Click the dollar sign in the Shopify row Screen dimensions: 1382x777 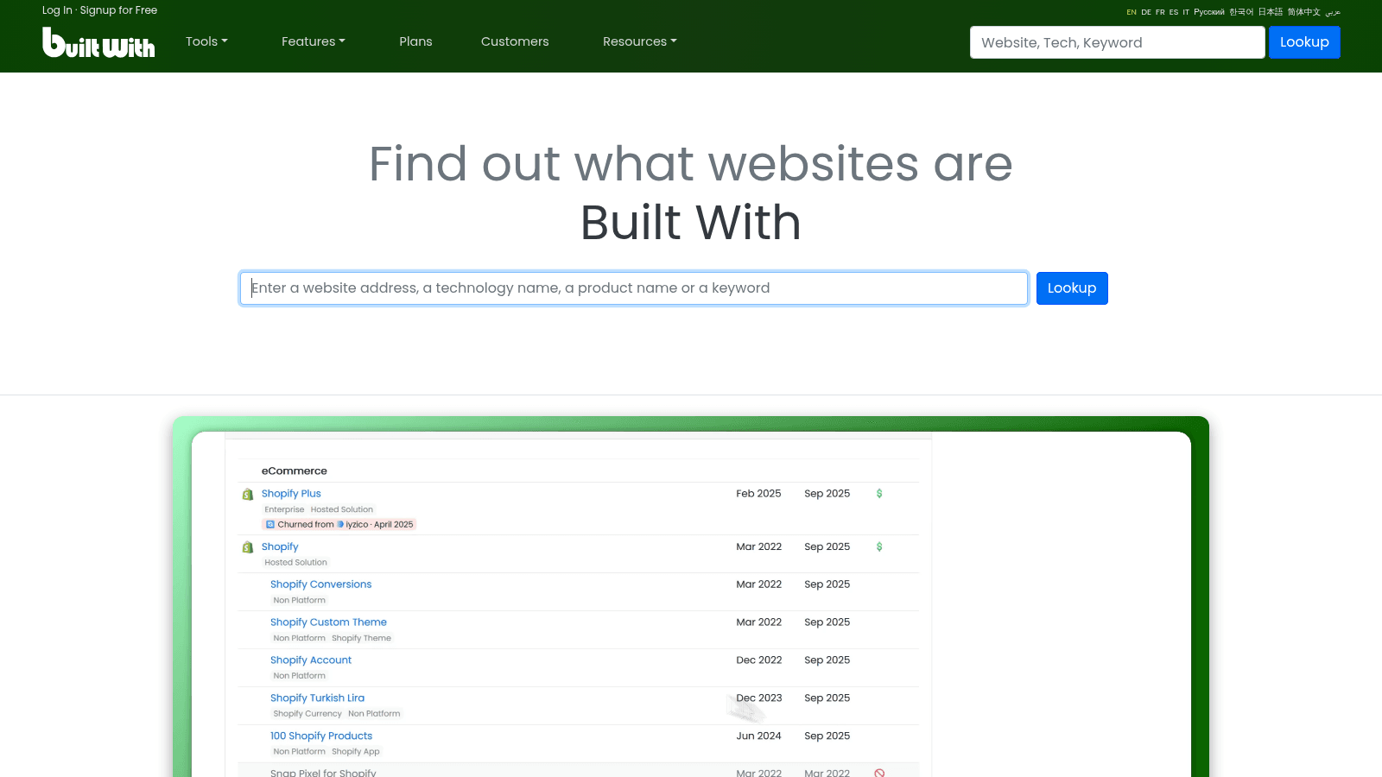point(879,547)
